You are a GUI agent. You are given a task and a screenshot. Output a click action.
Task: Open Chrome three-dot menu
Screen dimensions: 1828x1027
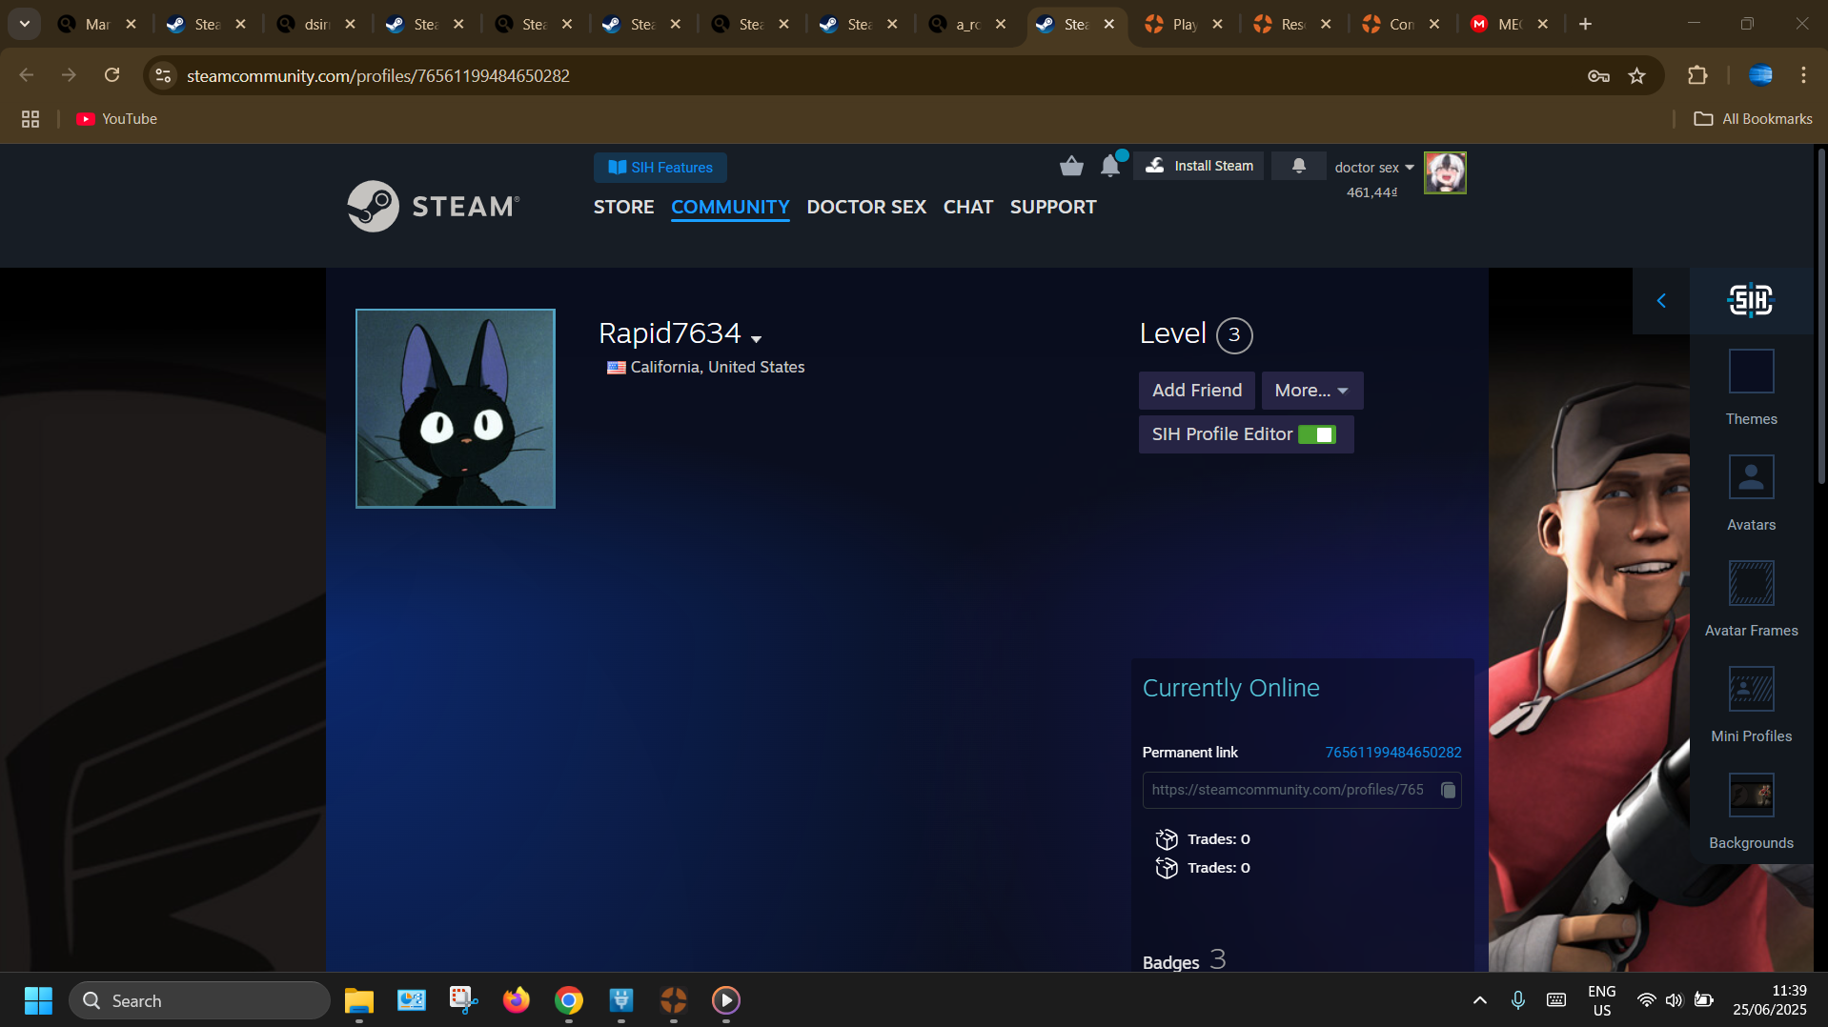(x=1803, y=75)
